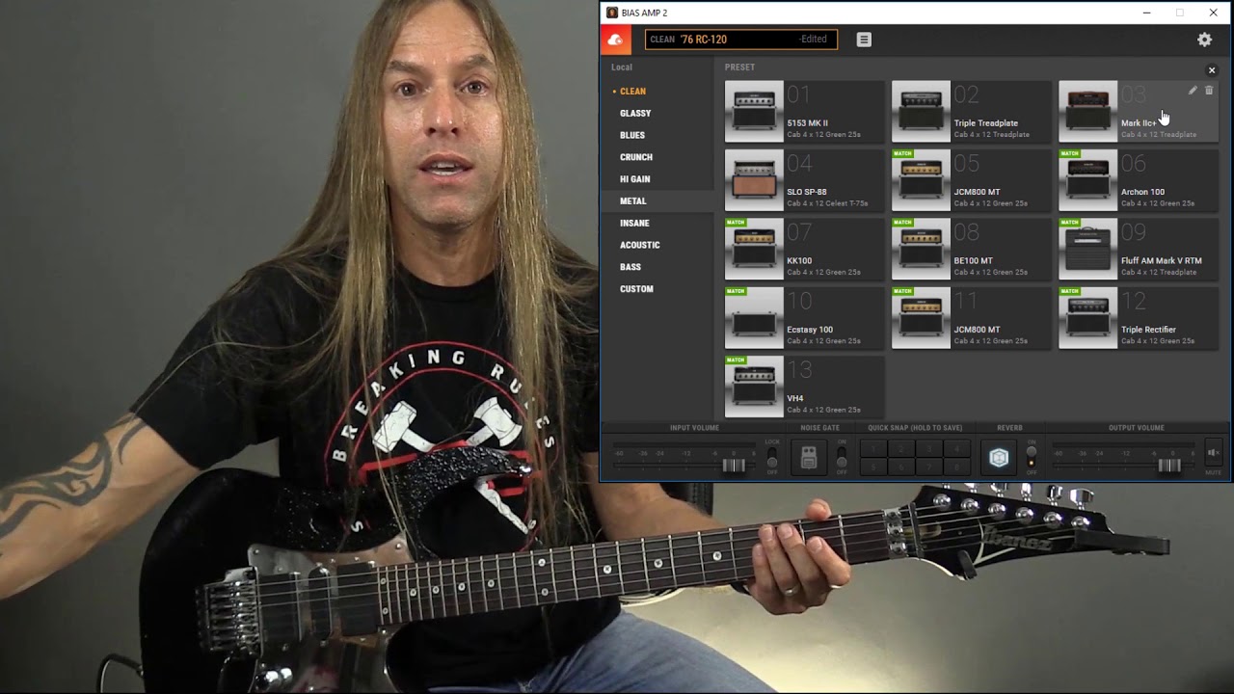Screen dimensions: 1234x694
Task: Select the METAL preset category
Action: tap(633, 201)
